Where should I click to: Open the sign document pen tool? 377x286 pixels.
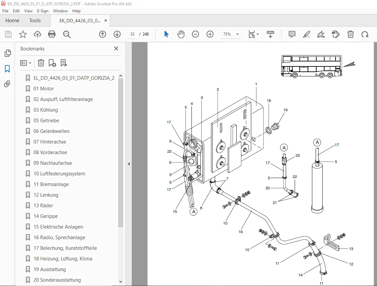tap(321, 34)
